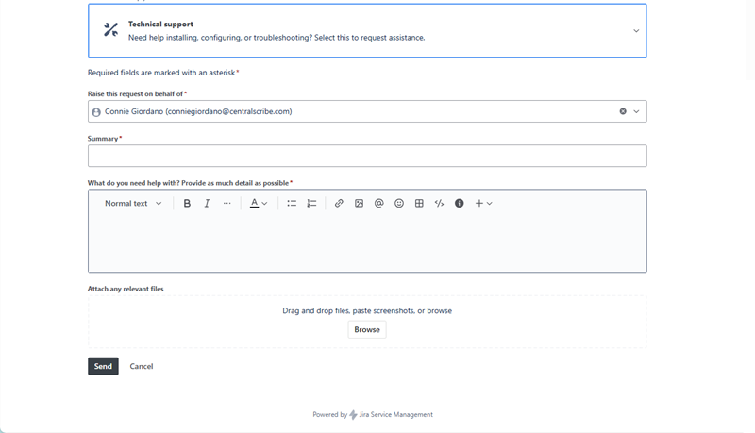Focus the Summary input field
Viewport: 755px width, 433px height.
pyautogui.click(x=367, y=156)
